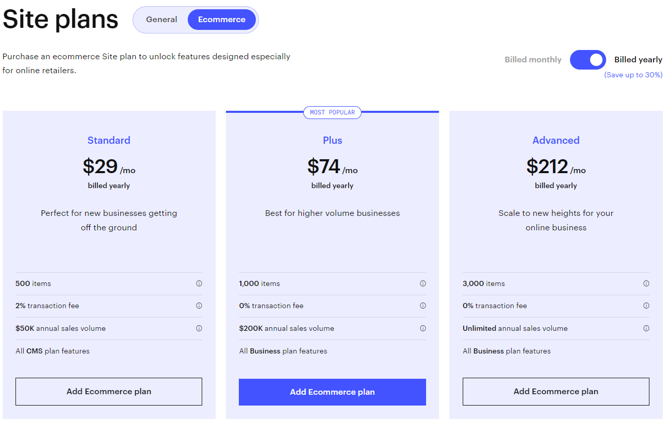668x421 pixels.
Task: Click the info icon next to 1,000 items
Action: click(x=423, y=283)
